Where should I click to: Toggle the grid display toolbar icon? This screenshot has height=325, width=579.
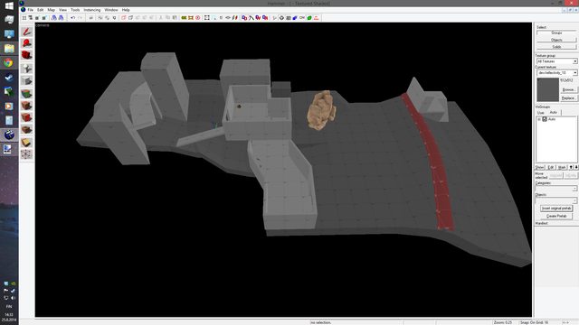[x=24, y=18]
